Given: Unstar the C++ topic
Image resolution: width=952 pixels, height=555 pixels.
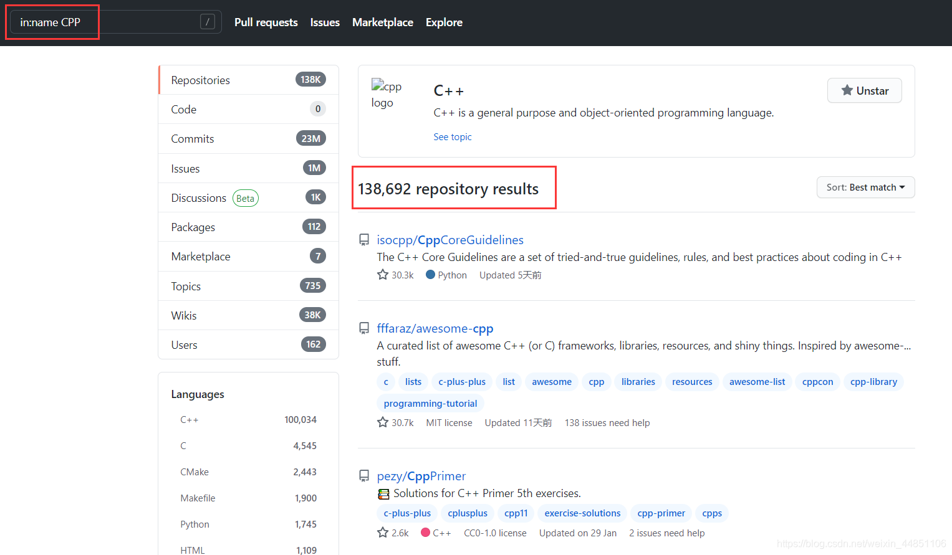Looking at the screenshot, I should [864, 90].
